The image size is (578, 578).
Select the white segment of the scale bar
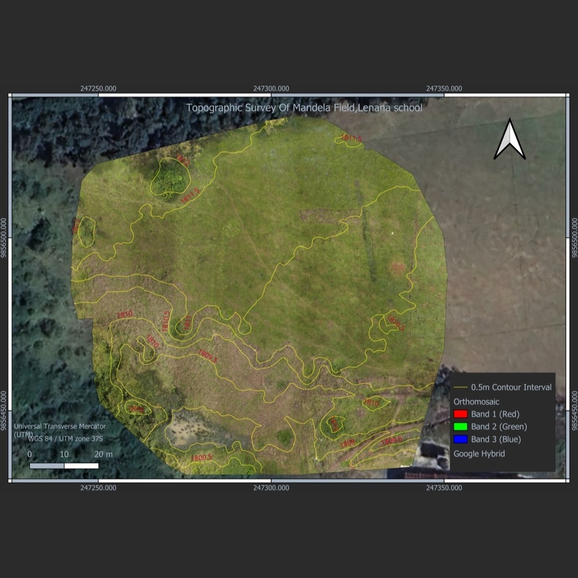[x=81, y=466]
